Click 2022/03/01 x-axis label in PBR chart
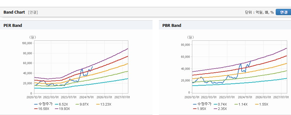291x115 pixels. point(209,97)
